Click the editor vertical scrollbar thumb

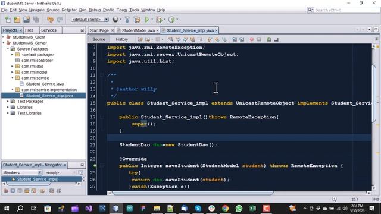pos(374,94)
